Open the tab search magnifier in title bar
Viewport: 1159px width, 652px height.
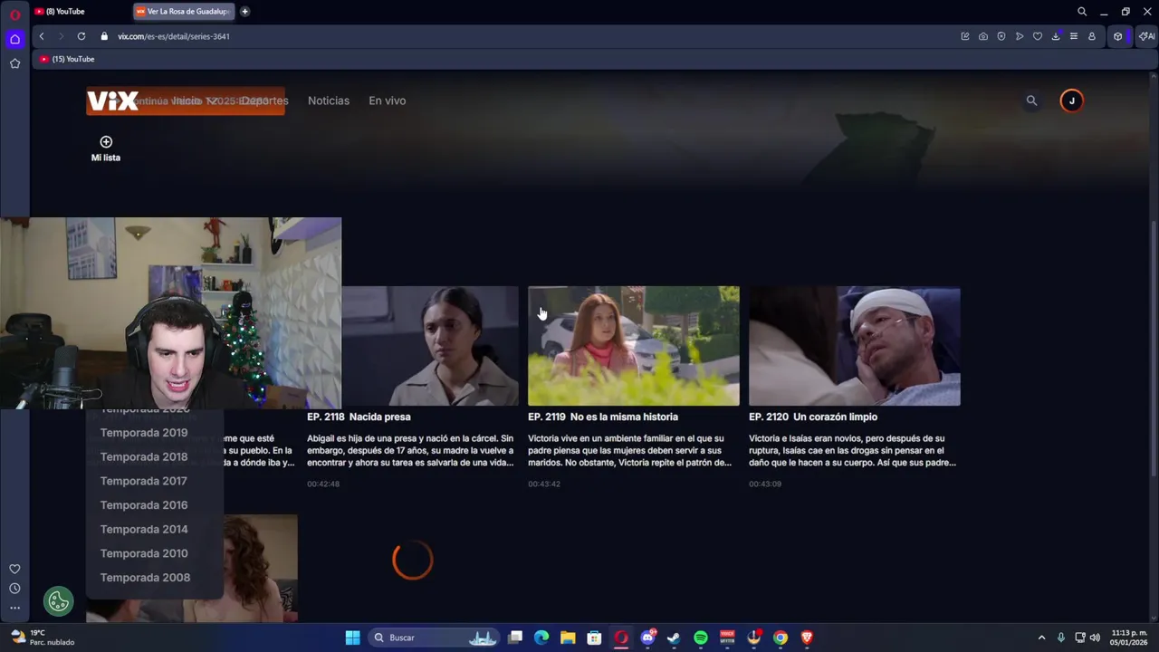click(x=1082, y=12)
